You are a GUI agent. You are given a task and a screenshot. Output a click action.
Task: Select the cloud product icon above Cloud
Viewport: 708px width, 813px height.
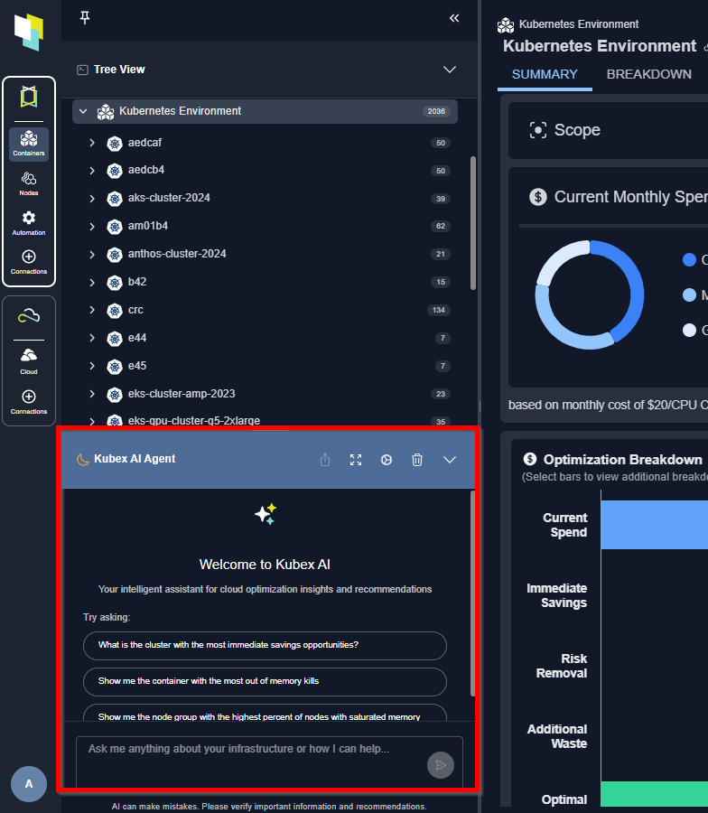coord(29,315)
